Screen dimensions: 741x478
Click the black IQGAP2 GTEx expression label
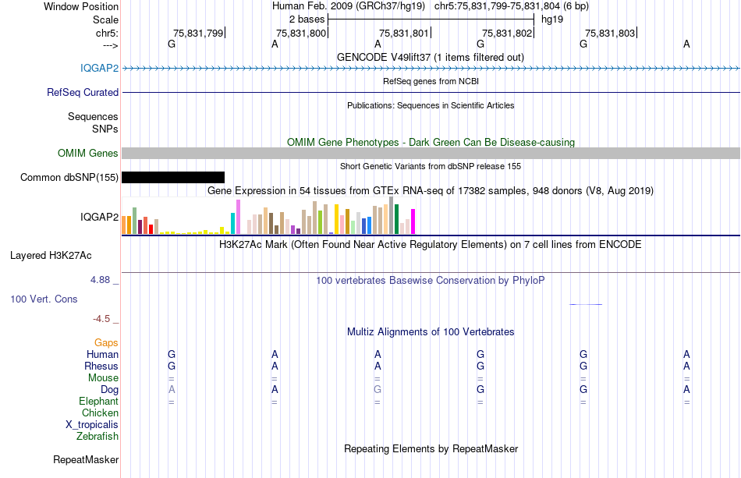pos(99,217)
